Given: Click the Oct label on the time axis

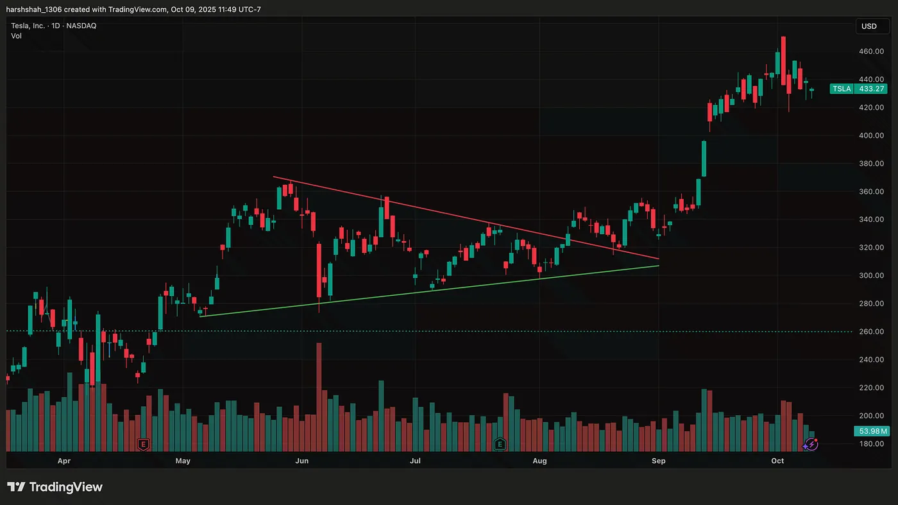Looking at the screenshot, I should [777, 461].
